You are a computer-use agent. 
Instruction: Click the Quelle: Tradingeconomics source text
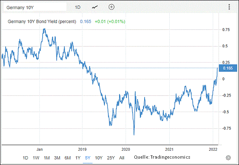coord(162,157)
